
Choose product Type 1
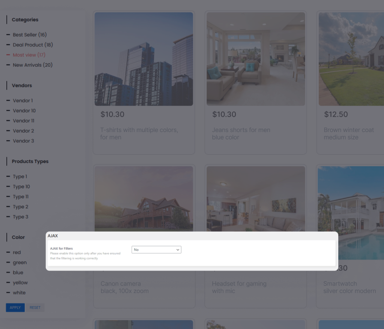20,176
